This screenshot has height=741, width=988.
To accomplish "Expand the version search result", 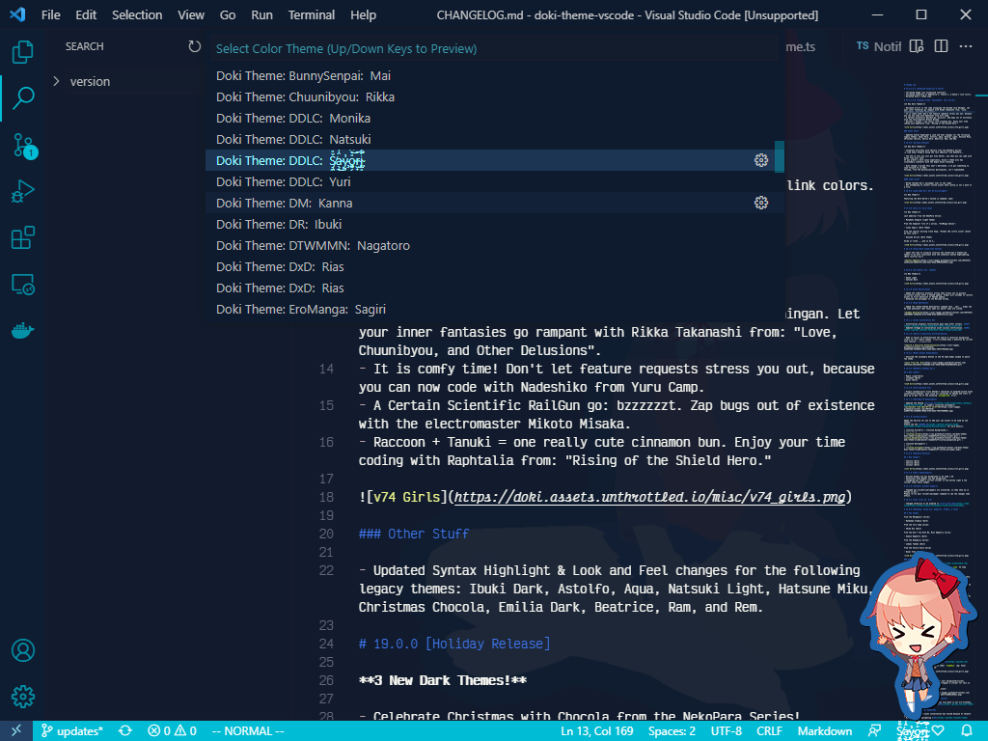I will point(57,81).
